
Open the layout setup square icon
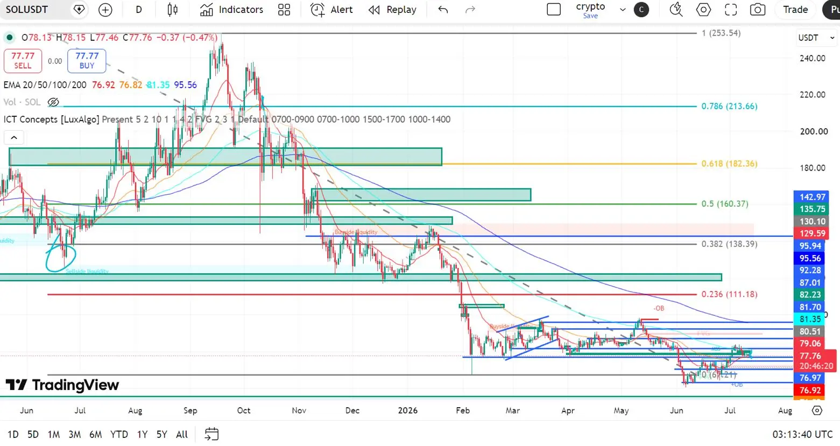click(554, 10)
